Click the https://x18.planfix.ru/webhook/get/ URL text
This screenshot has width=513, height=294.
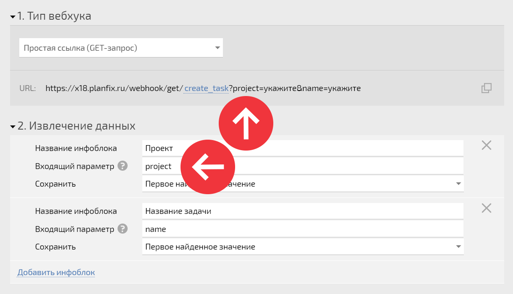(x=114, y=88)
